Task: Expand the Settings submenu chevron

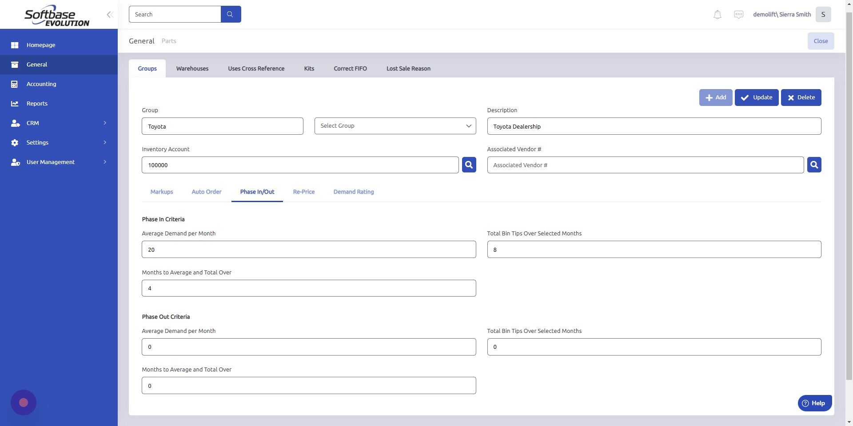Action: [x=105, y=142]
